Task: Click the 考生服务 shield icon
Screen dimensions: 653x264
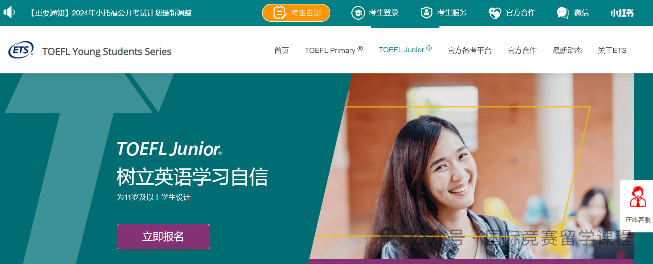Action: [x=426, y=13]
